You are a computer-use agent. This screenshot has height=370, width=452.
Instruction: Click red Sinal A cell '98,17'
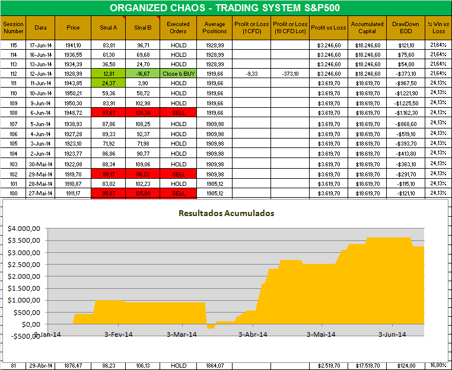108,175
